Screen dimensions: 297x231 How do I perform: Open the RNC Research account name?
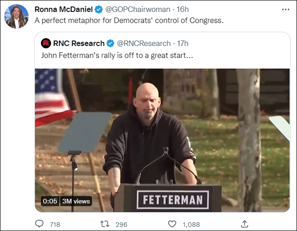coord(79,44)
